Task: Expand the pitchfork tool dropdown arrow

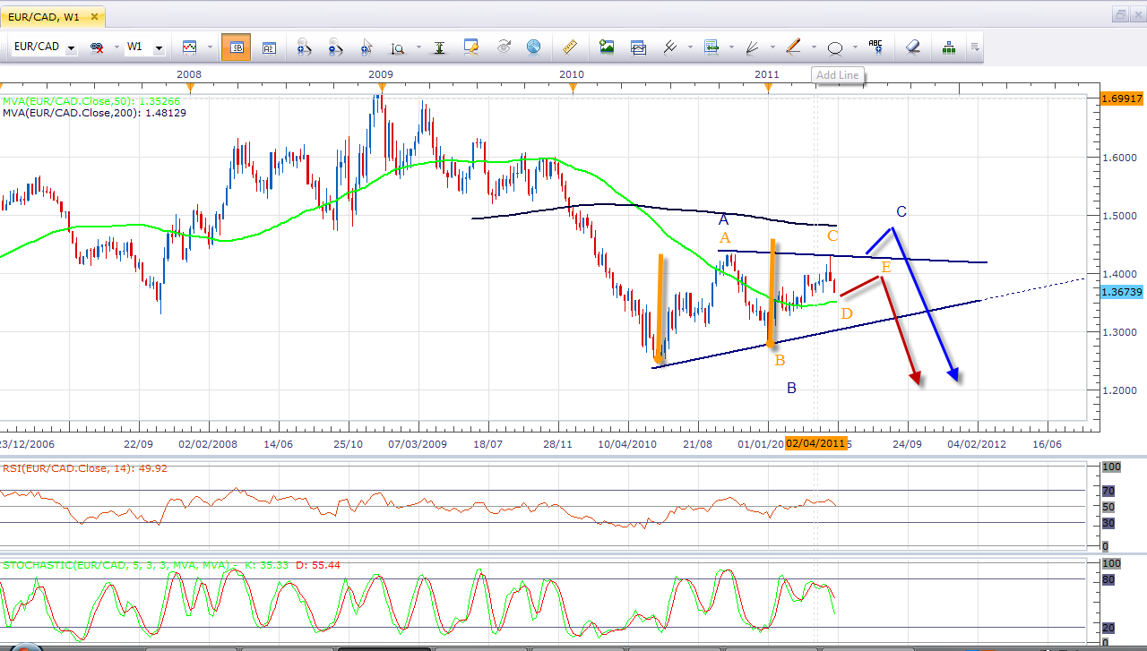Action: pos(690,47)
